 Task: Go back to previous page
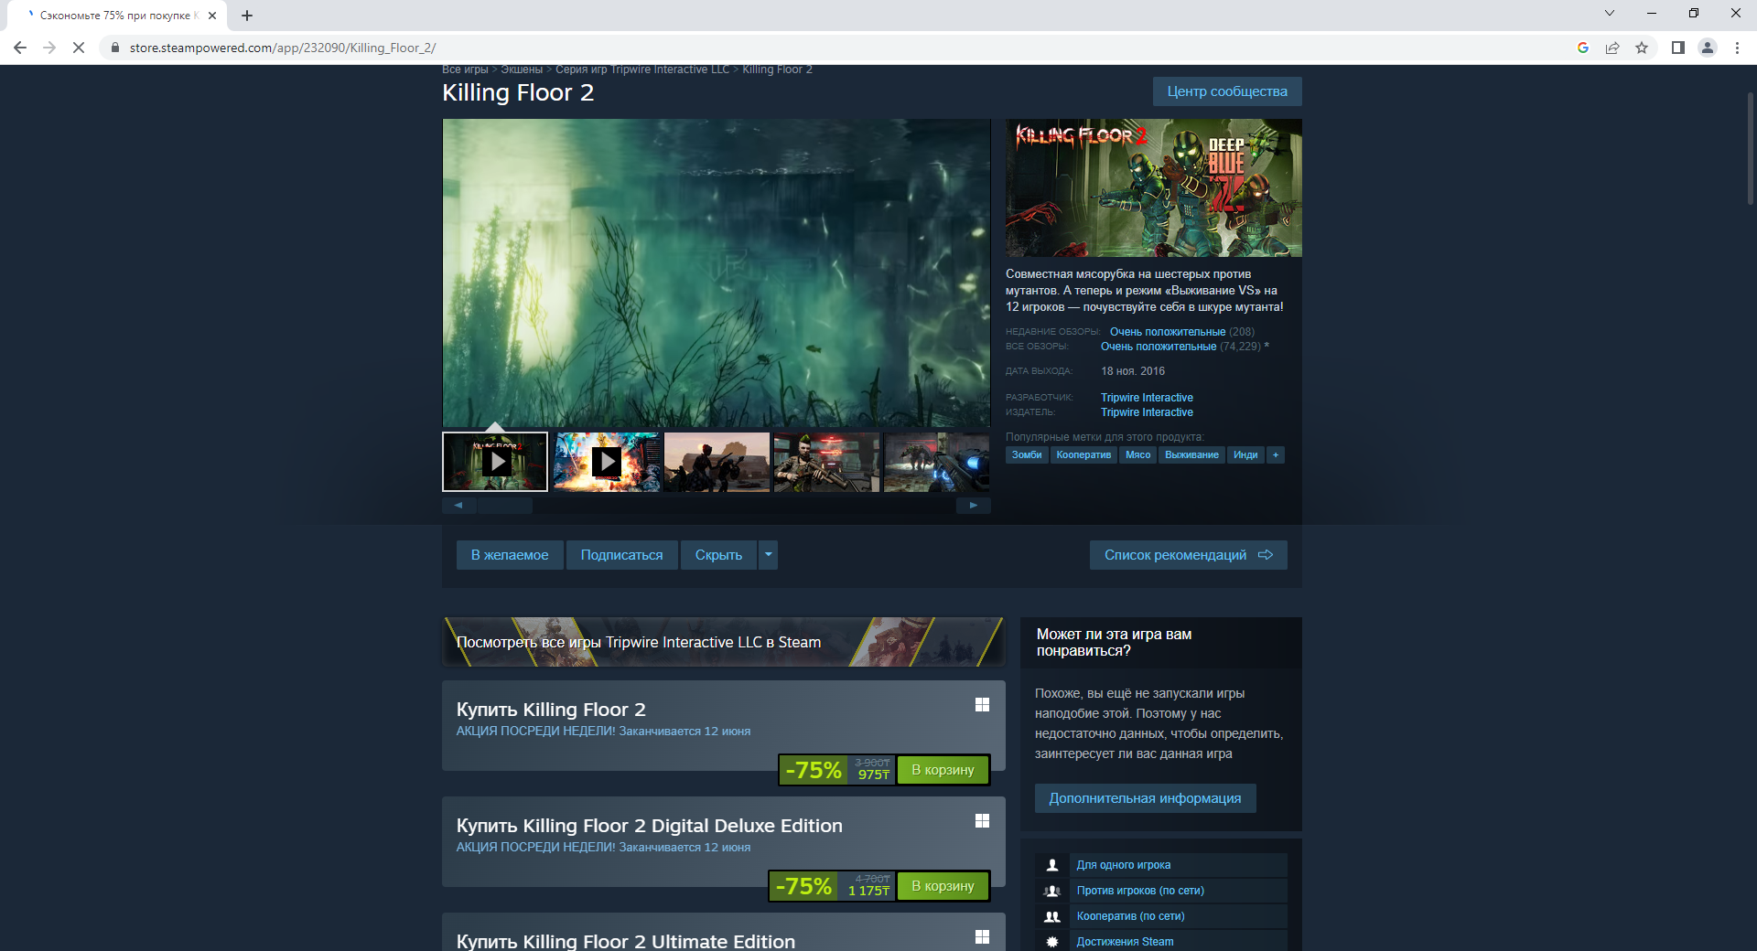pos(20,48)
